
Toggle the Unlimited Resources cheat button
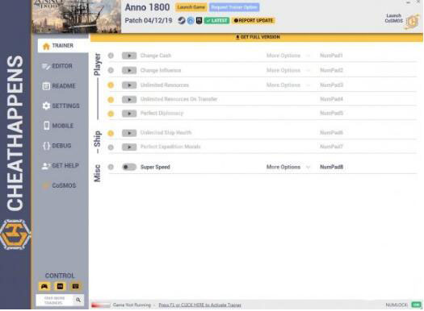coord(129,85)
